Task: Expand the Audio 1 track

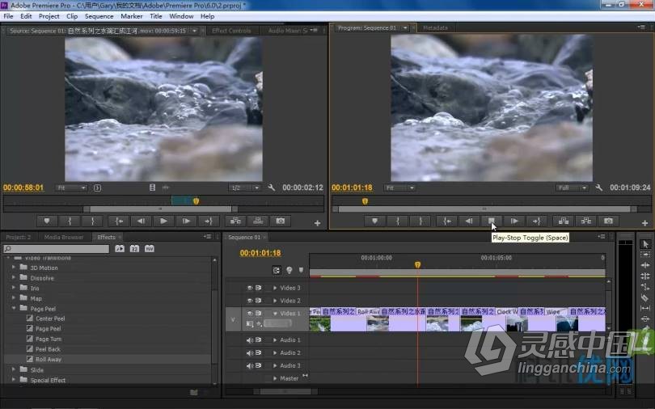Action: click(x=275, y=340)
